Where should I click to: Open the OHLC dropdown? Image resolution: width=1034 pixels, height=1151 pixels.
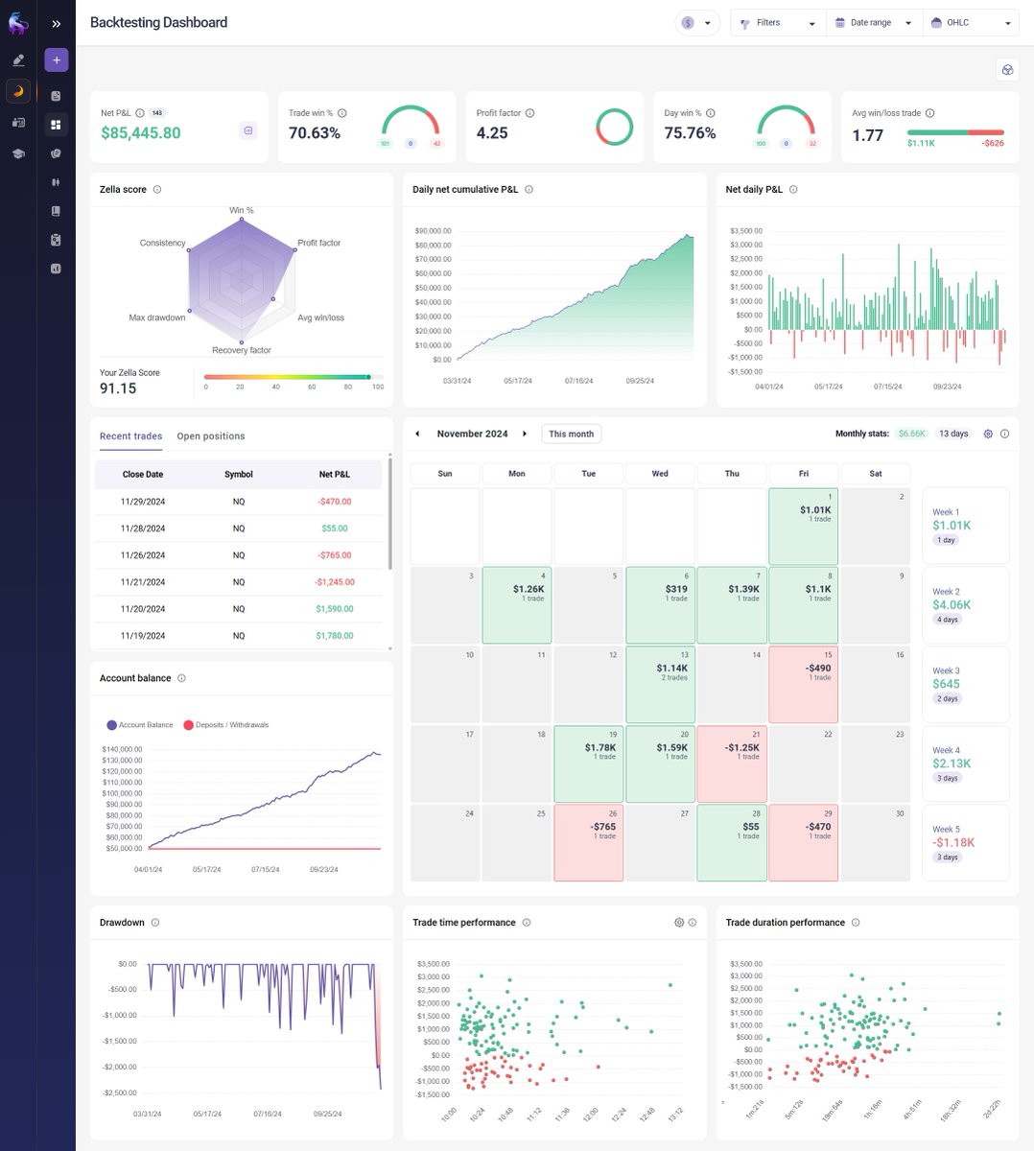[971, 23]
